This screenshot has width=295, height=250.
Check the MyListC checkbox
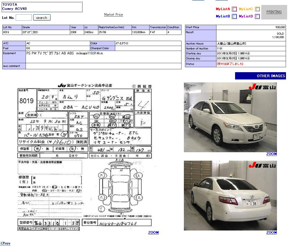point(257,9)
